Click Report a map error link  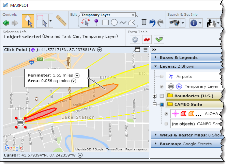tap(136, 149)
